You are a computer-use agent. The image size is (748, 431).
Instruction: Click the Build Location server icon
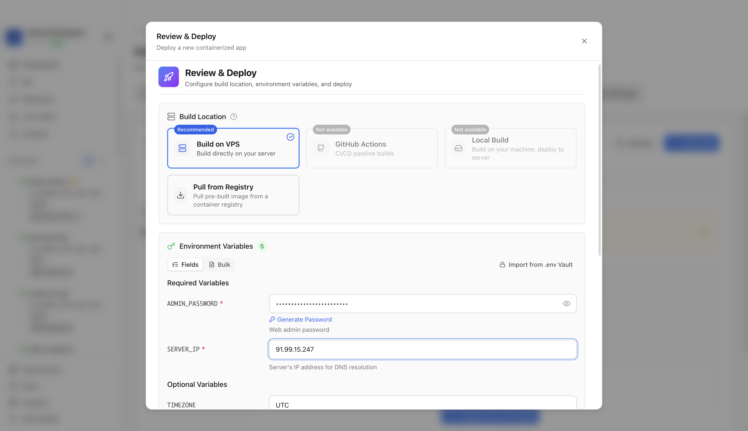coord(171,117)
